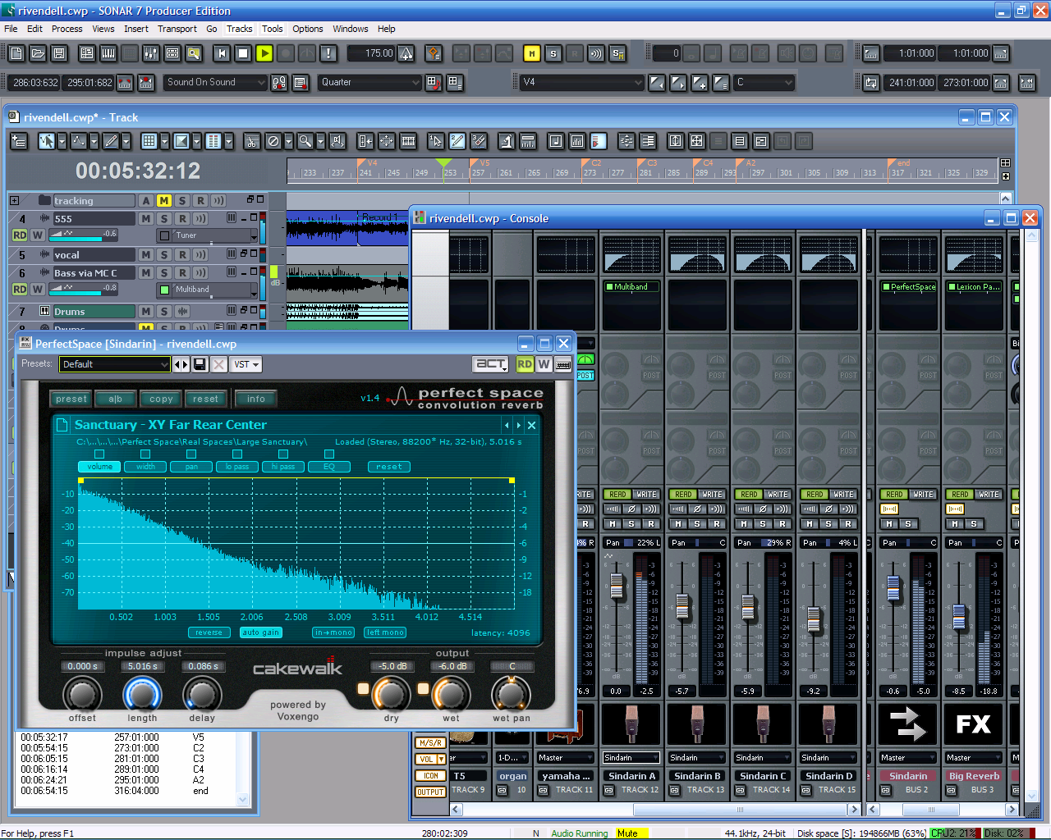Click the length knob in impulse adjust
The width and height of the screenshot is (1051, 840).
142,694
